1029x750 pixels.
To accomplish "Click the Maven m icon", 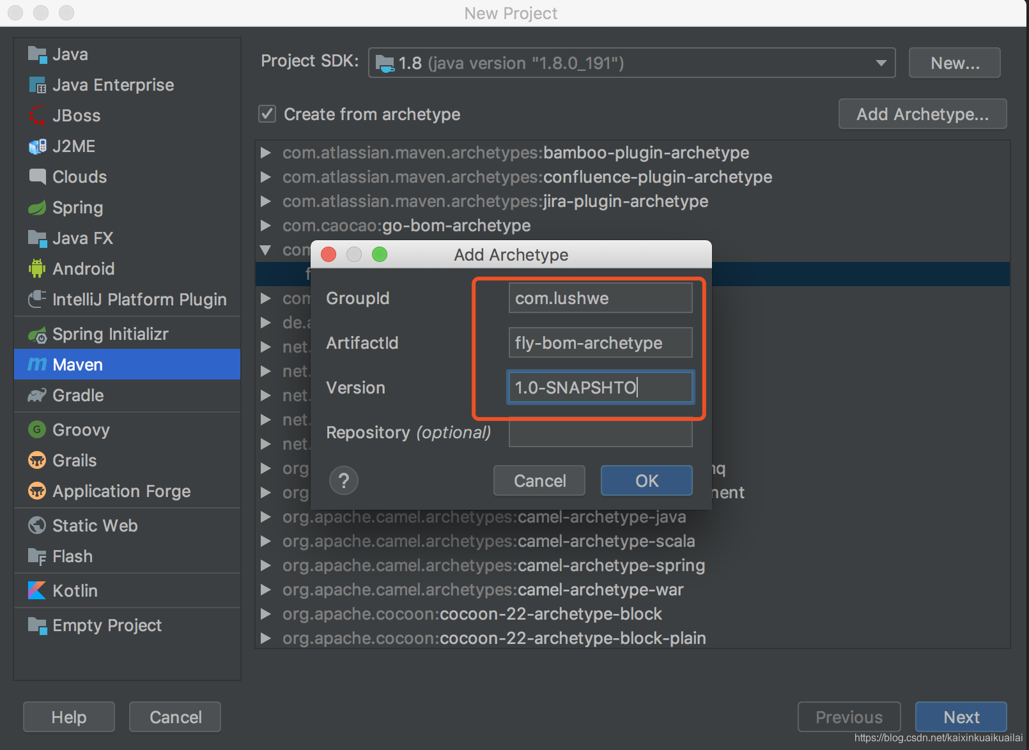I will [x=37, y=364].
